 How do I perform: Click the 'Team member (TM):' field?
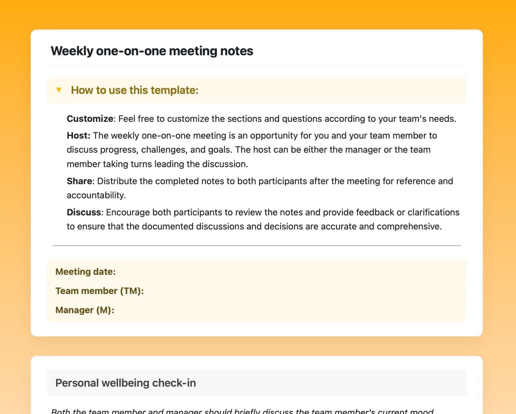point(100,291)
